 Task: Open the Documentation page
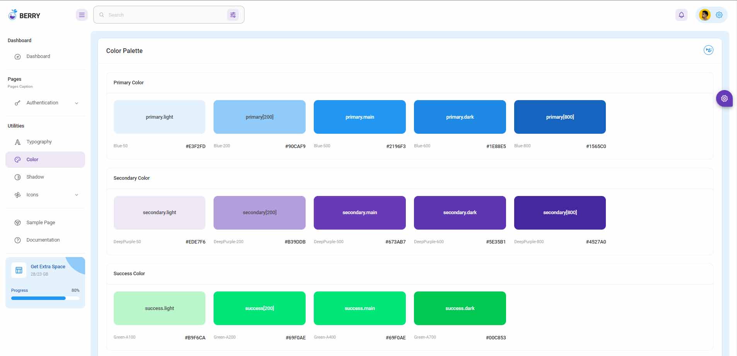43,240
